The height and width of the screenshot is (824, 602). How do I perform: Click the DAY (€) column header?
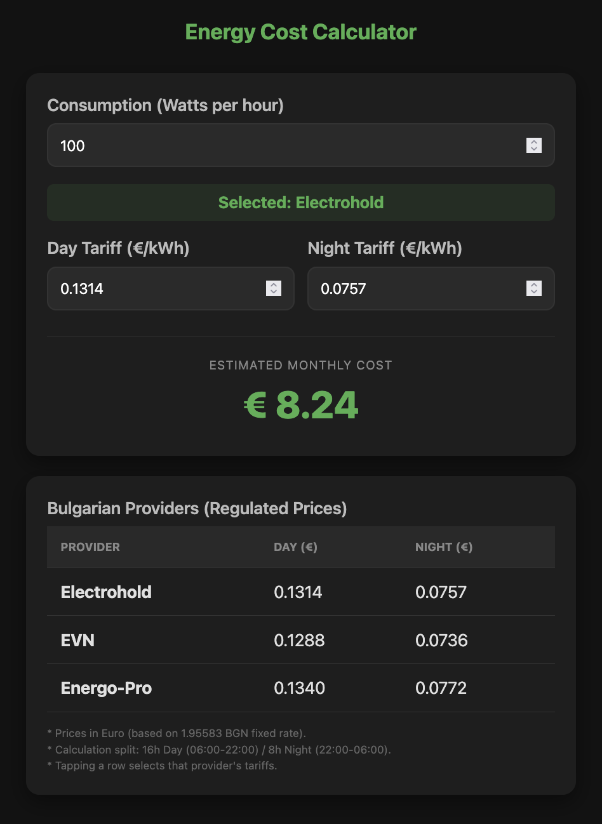click(295, 547)
